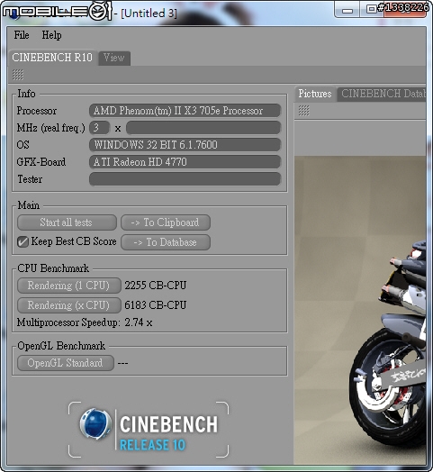Click the grip icon under CINEBENCH R10 tab
Screen dimensions: 433x472
(x=18, y=75)
